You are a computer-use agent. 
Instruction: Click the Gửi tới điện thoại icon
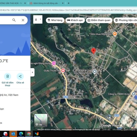tap(8, 76)
